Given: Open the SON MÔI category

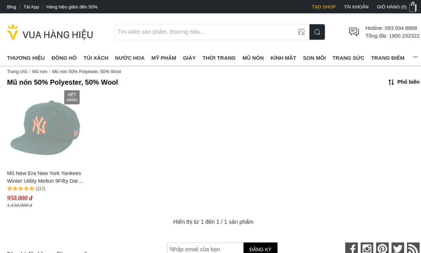Looking at the screenshot, I should coord(314,58).
